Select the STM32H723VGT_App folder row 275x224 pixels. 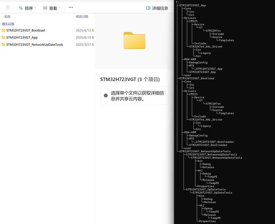point(47,37)
